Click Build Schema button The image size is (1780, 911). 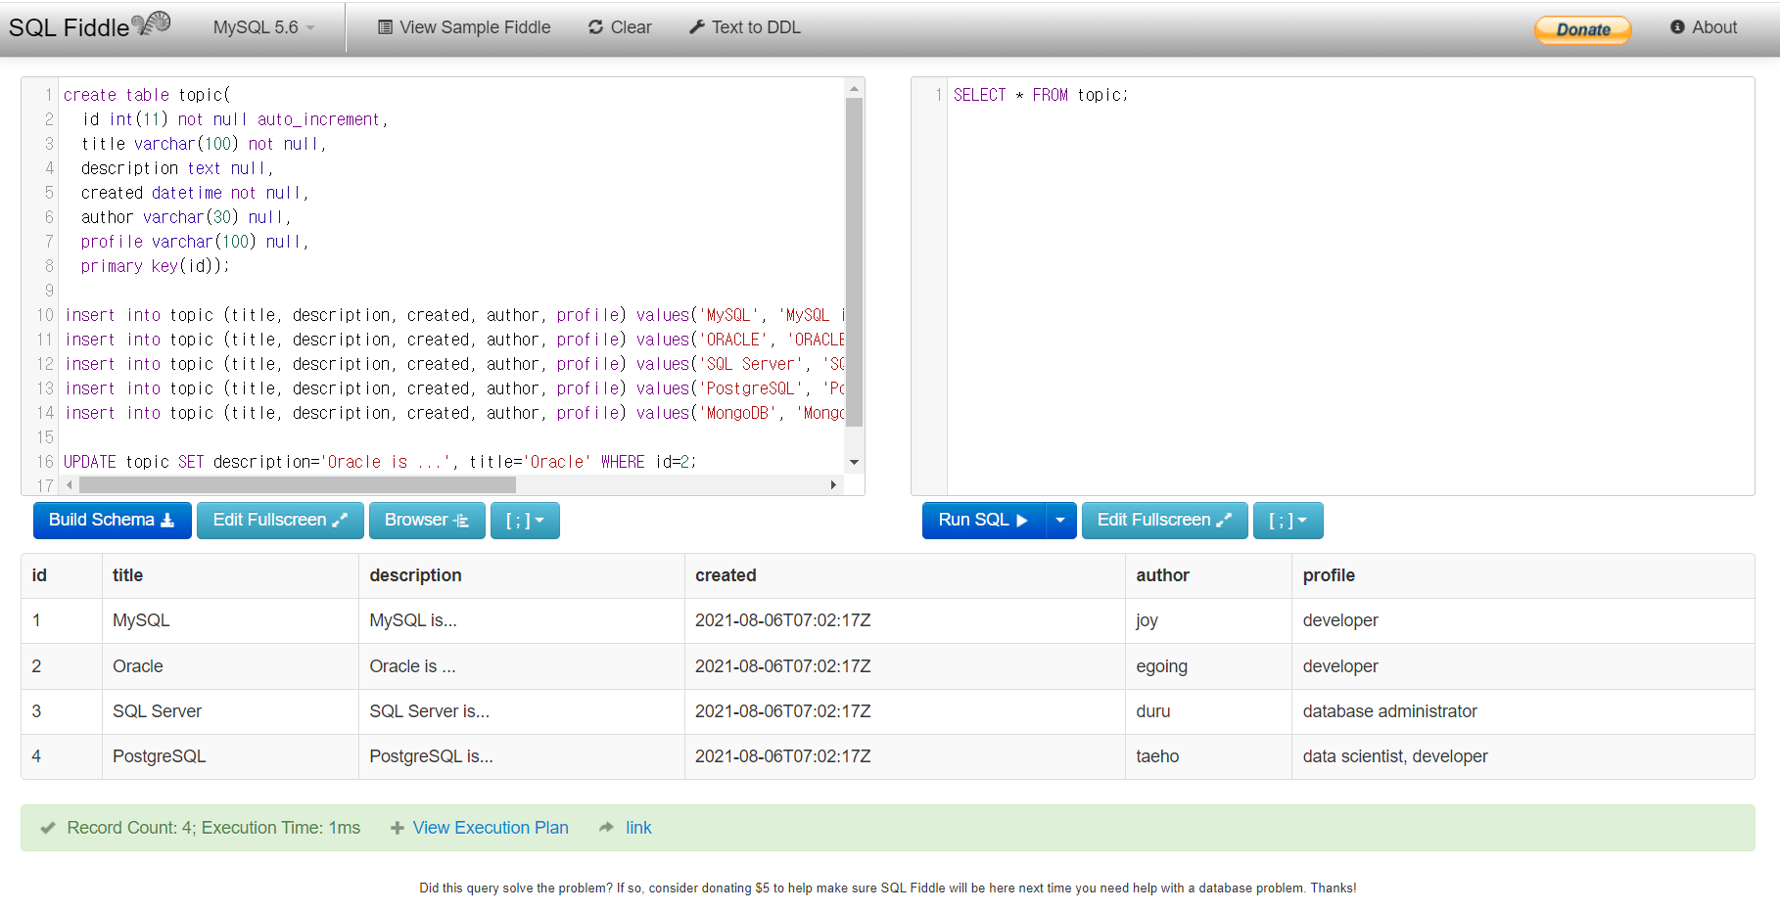[x=112, y=520]
